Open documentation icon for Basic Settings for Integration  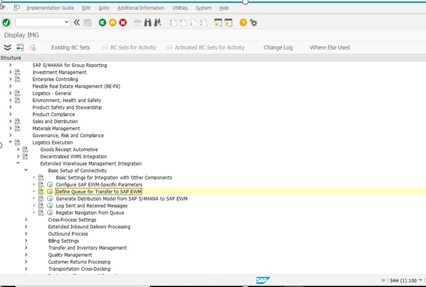coord(41,178)
